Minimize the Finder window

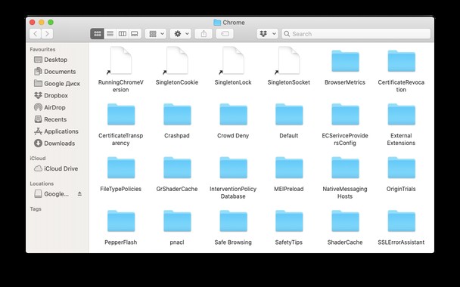42,22
